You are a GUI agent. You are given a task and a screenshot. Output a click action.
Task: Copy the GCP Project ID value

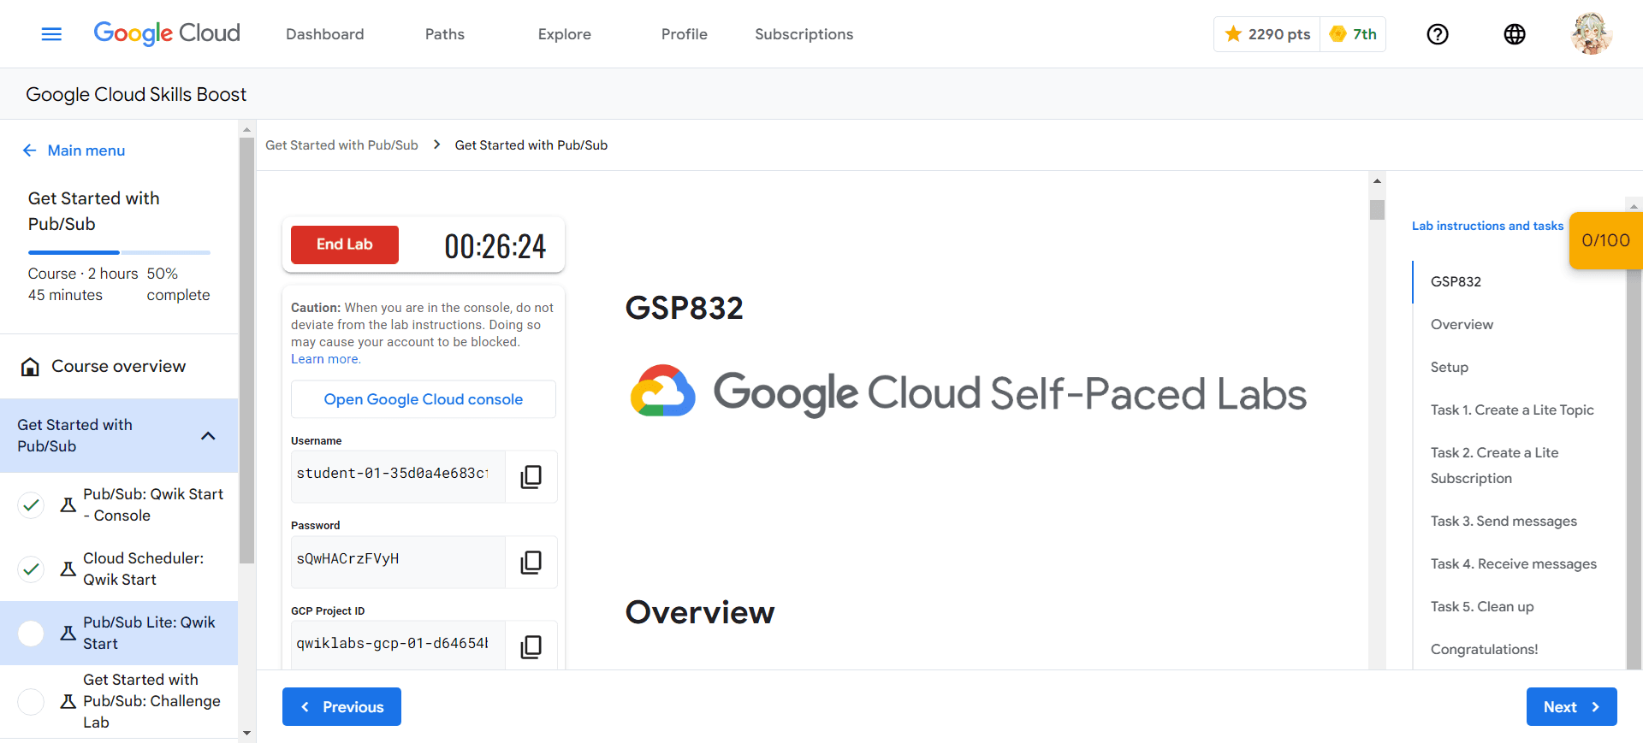click(x=531, y=646)
